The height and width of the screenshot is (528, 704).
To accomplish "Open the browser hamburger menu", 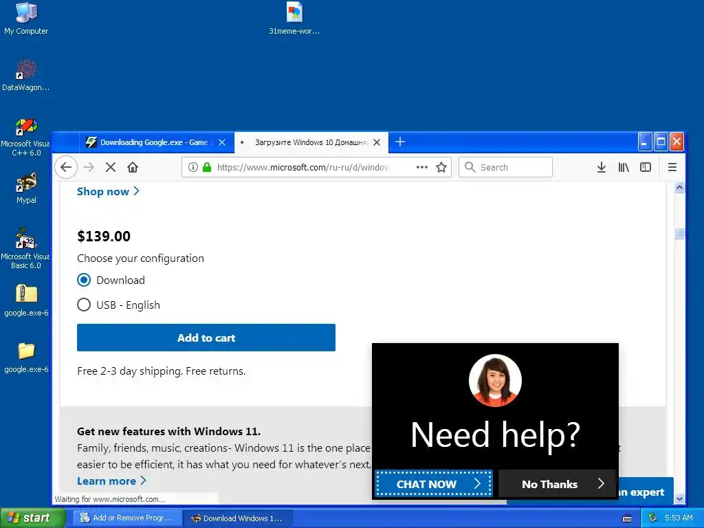I will pyautogui.click(x=672, y=168).
